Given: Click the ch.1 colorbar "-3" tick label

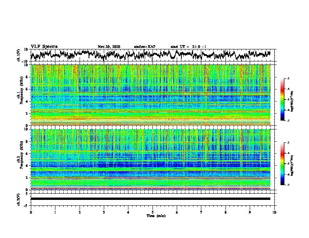Looking at the screenshot, I should pyautogui.click(x=288, y=79).
